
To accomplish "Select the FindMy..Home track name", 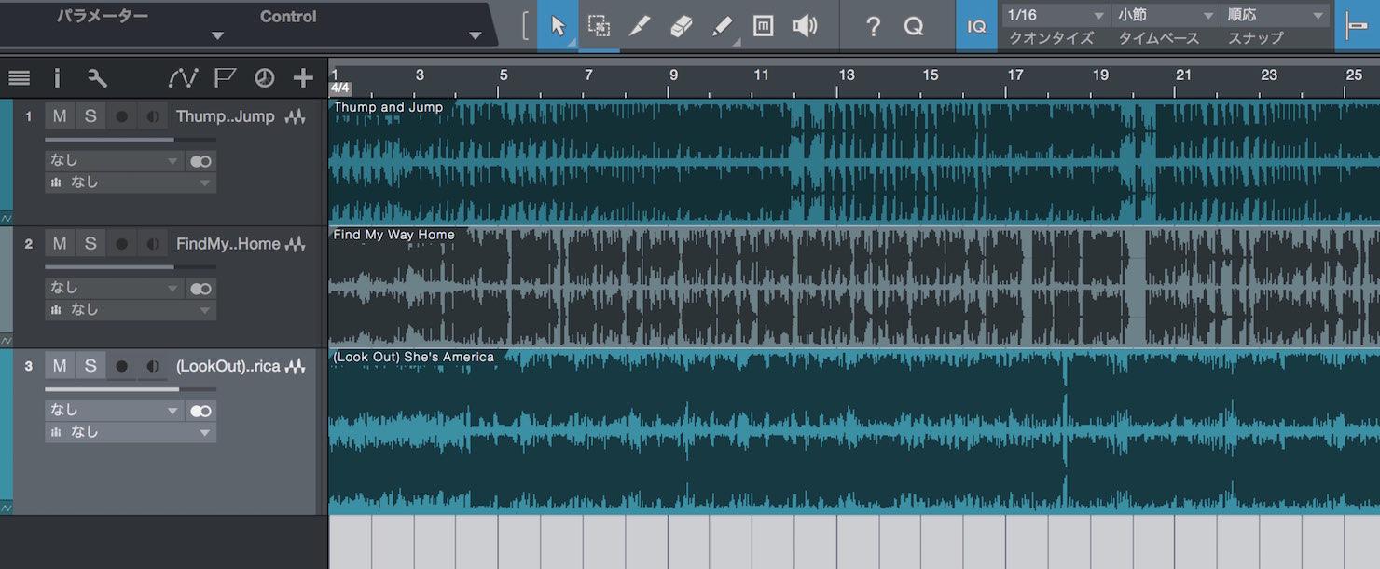I will click(x=228, y=244).
